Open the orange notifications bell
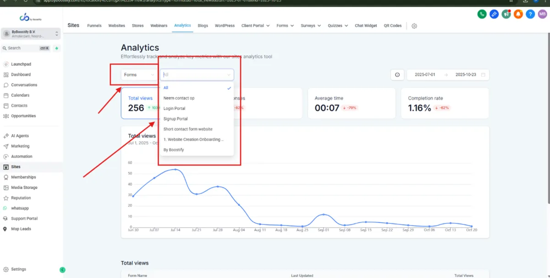The image size is (550, 278). click(x=518, y=14)
